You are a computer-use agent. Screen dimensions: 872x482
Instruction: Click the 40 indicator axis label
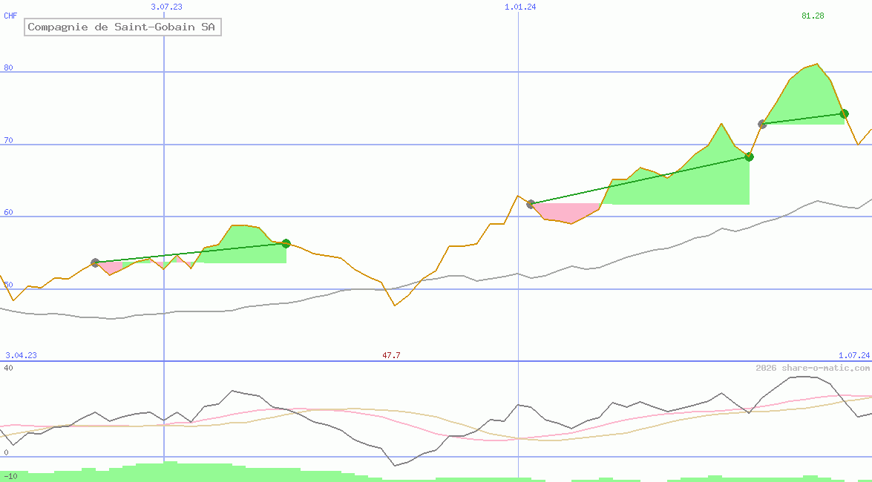click(x=8, y=368)
